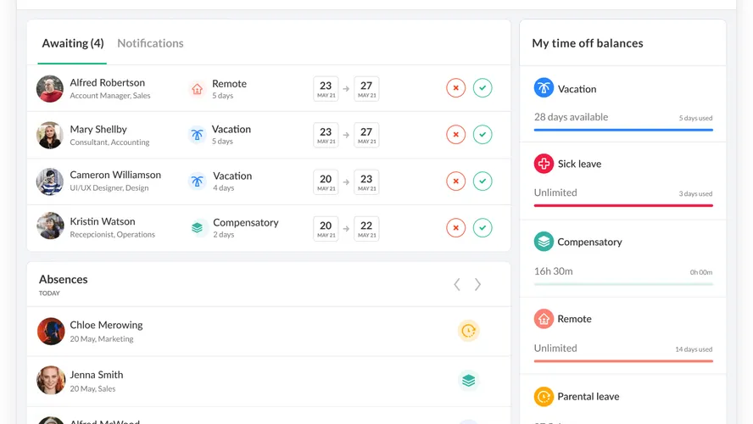
Task: Click the Vacation palm tree icon in balances
Action: coord(544,87)
